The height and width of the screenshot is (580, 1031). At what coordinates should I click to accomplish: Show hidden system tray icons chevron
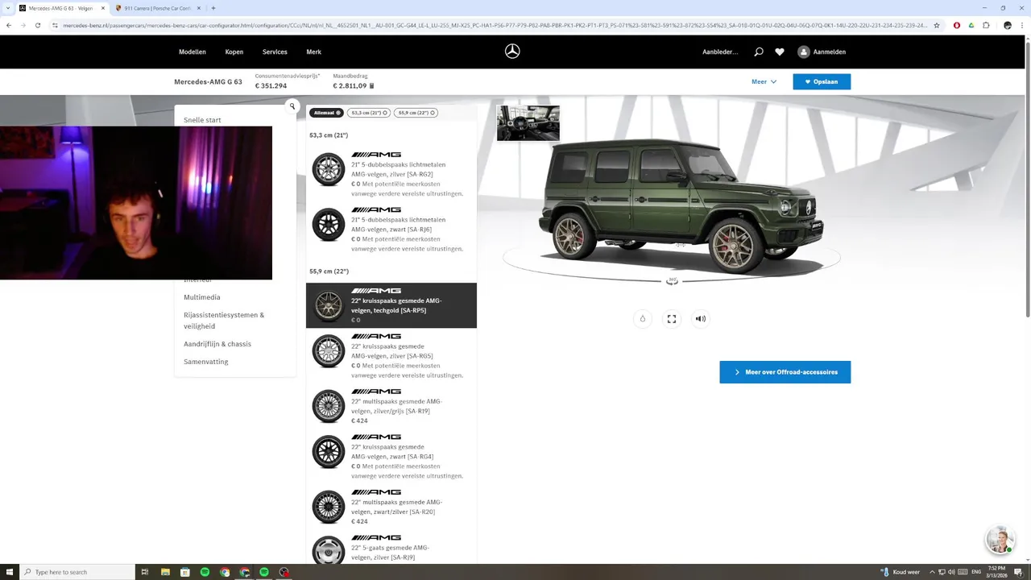933,572
